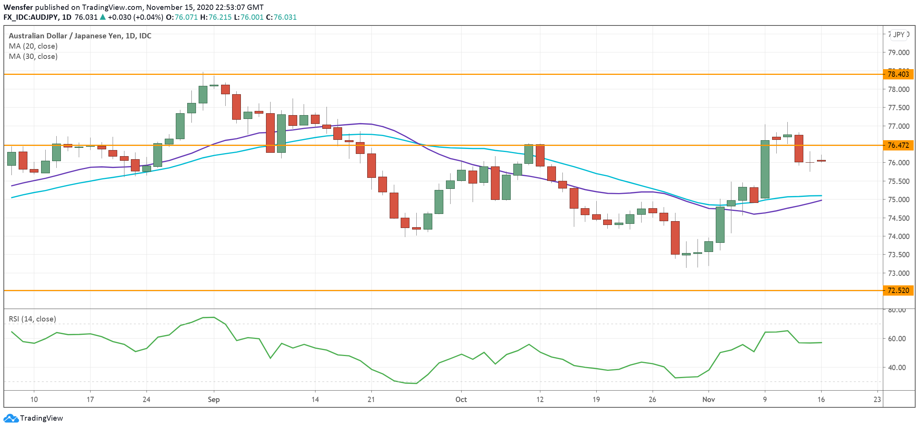Click the top orange horizontal resistance line
The height and width of the screenshot is (429, 919).
click(381, 74)
